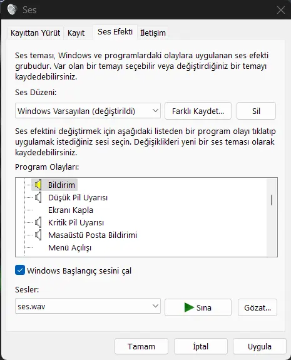
Task: Click the Ses speaker icon in title bar
Action: coord(12,9)
